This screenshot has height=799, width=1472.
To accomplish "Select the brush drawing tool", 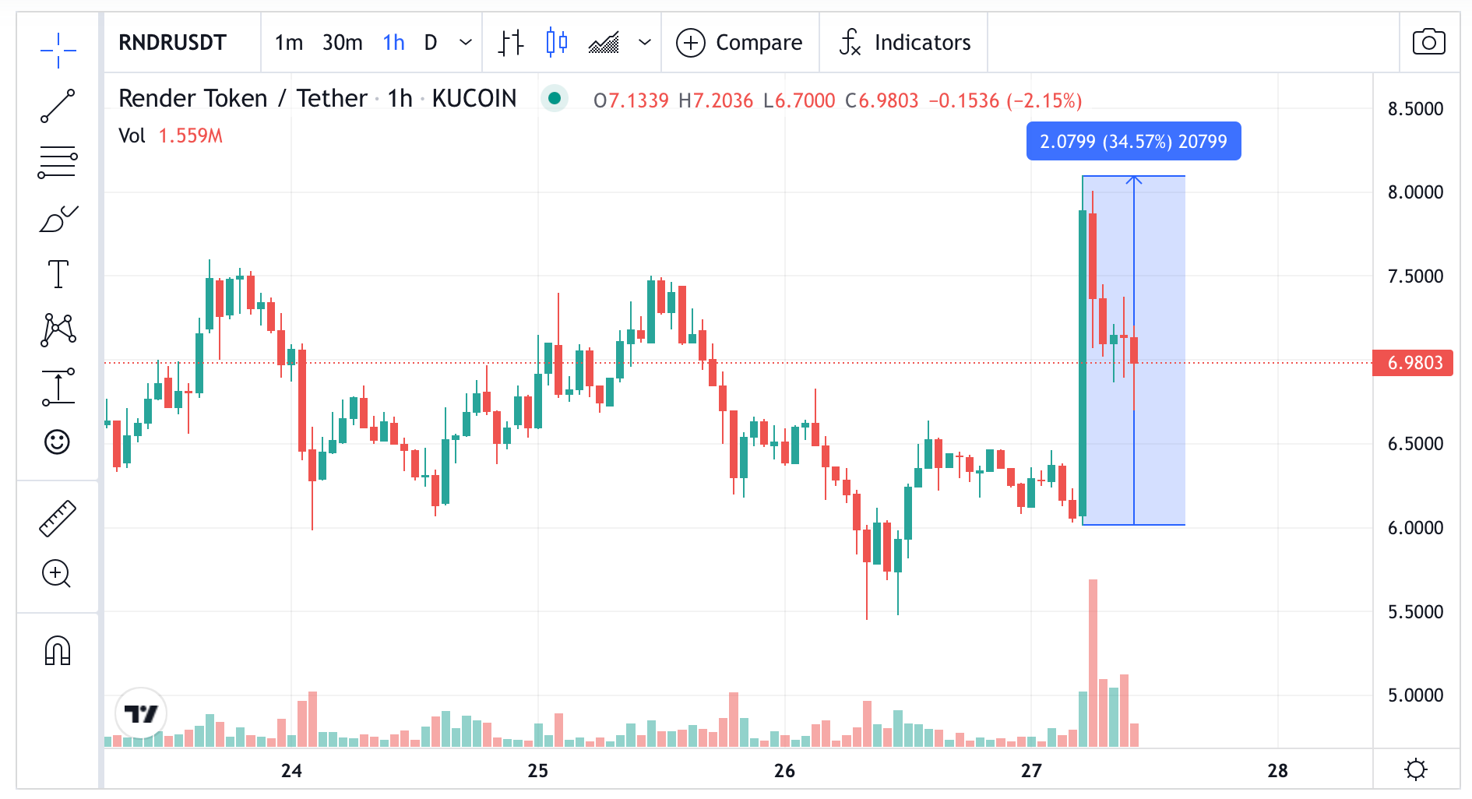I will (x=58, y=219).
